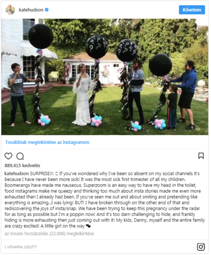This screenshot has width=211, height=255.
Task: Click the post caption text beginning SURPRISE
Action: point(105,200)
